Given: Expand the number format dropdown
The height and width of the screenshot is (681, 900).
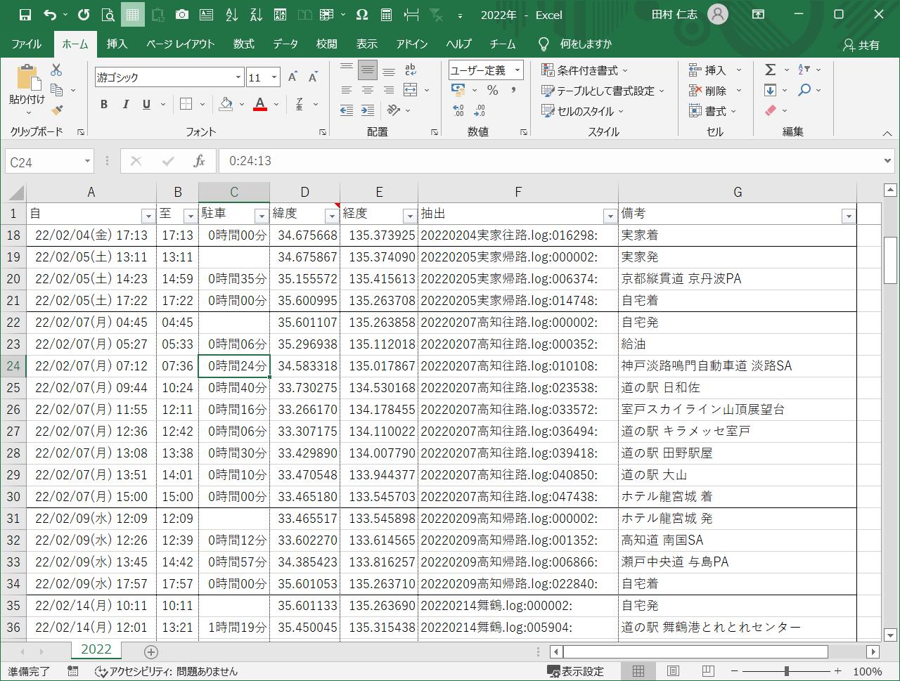Looking at the screenshot, I should coord(517,70).
